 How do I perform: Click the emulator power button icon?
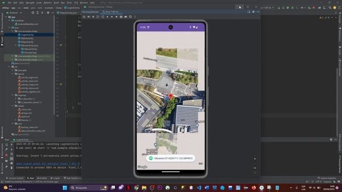coord(84,17)
